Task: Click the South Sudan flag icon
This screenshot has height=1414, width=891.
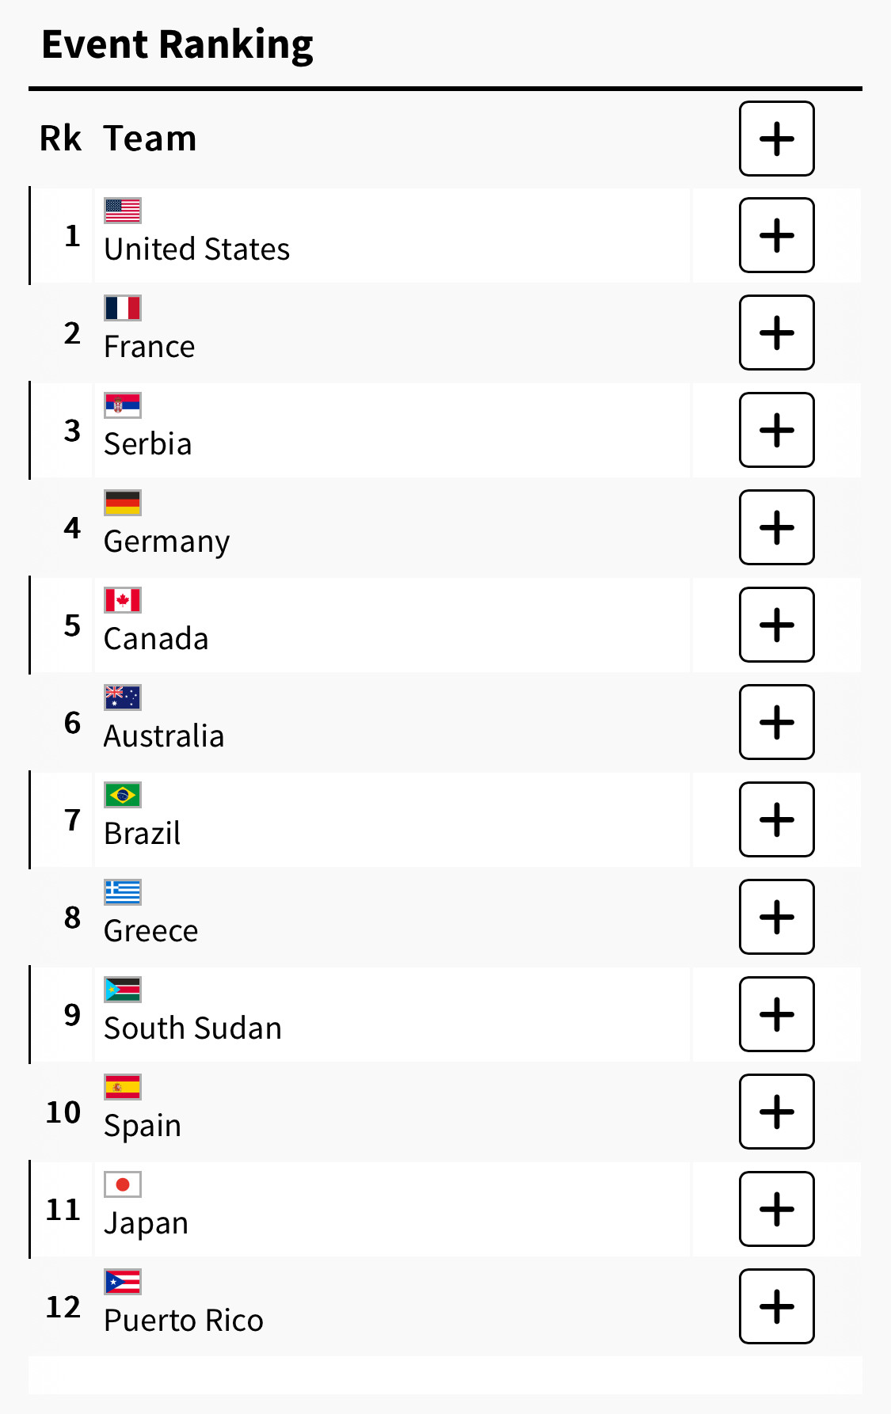Action: pyautogui.click(x=123, y=990)
